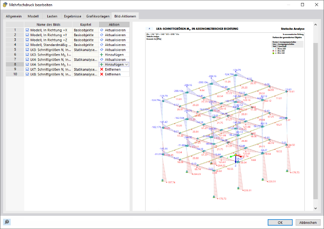Click the preview scrollbar down arrow
The image size is (324, 229).
(315, 208)
